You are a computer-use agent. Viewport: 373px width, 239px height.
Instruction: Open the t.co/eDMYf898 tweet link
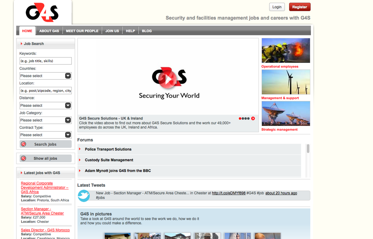point(229,193)
